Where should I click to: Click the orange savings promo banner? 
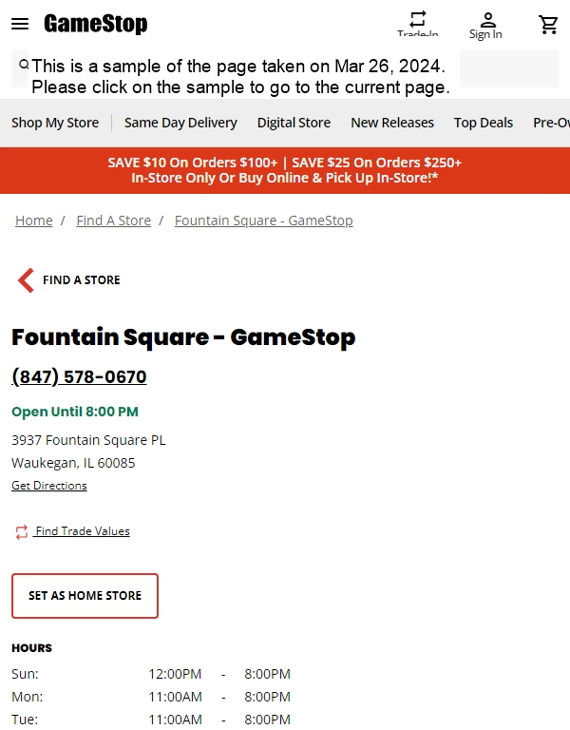tap(285, 170)
